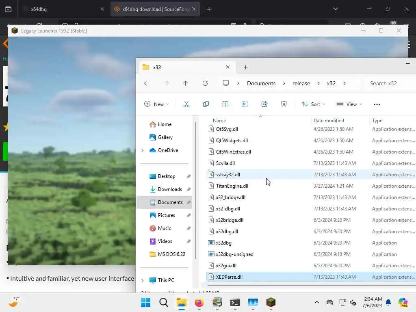The width and height of the screenshot is (416, 312).
Task: Open Videos in quick access
Action: pyautogui.click(x=164, y=241)
